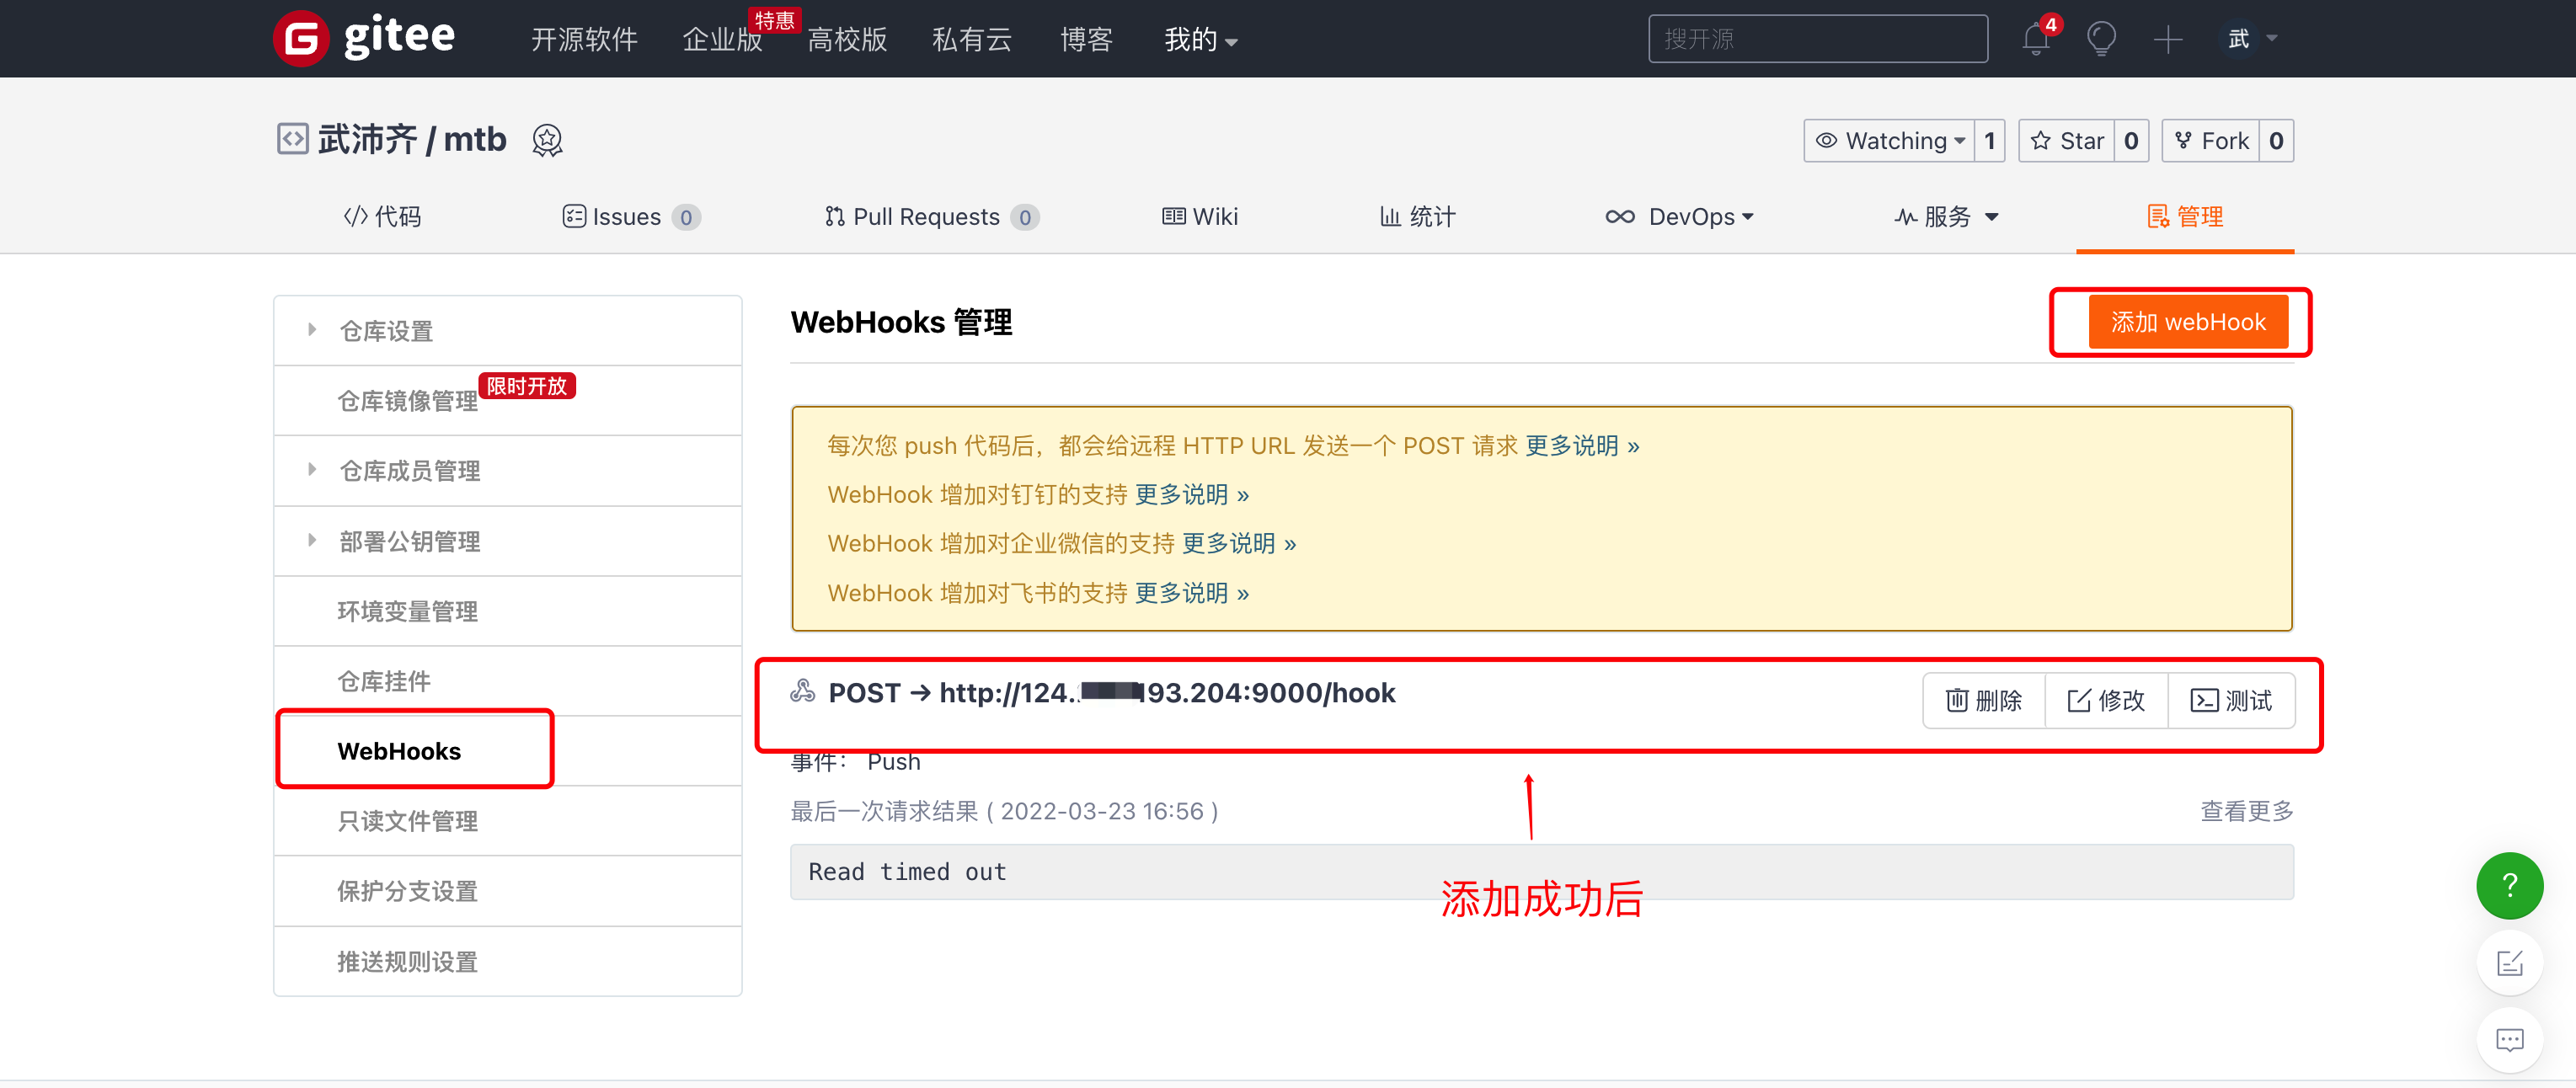Open the notifications bell

(2034, 40)
